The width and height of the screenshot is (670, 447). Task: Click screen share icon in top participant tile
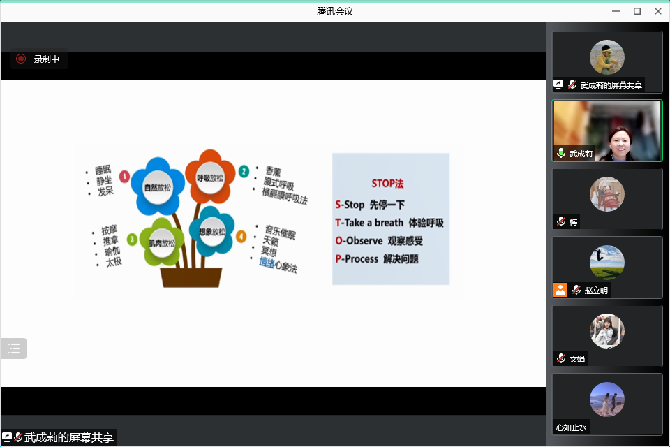[558, 85]
